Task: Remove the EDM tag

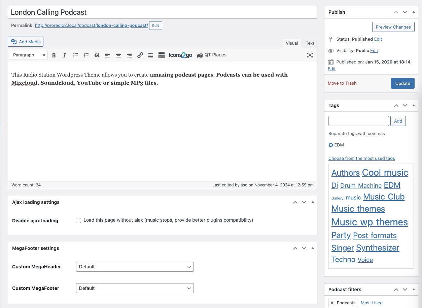Action: click(x=330, y=145)
